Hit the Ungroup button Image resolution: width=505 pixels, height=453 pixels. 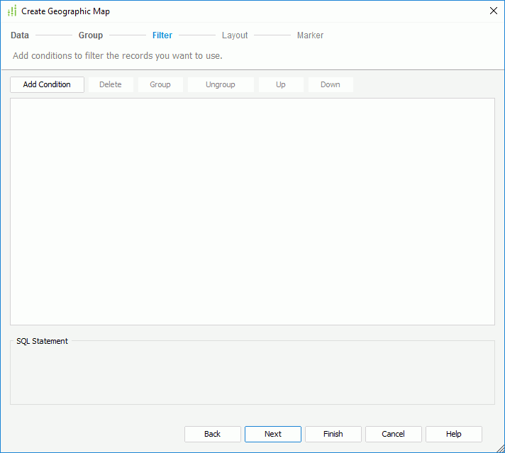(x=221, y=84)
